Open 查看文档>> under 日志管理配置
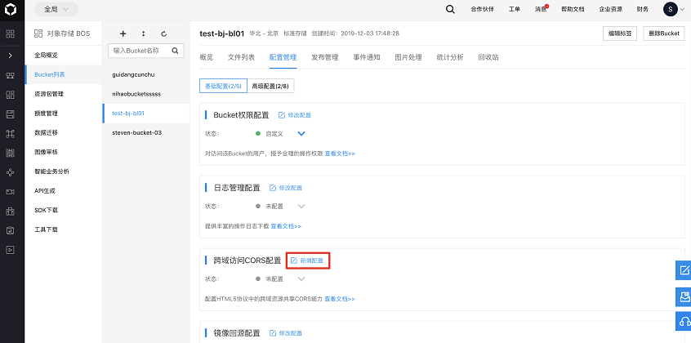 coord(286,226)
